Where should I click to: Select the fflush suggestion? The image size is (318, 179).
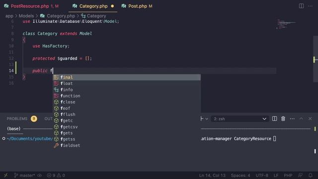coord(127,114)
